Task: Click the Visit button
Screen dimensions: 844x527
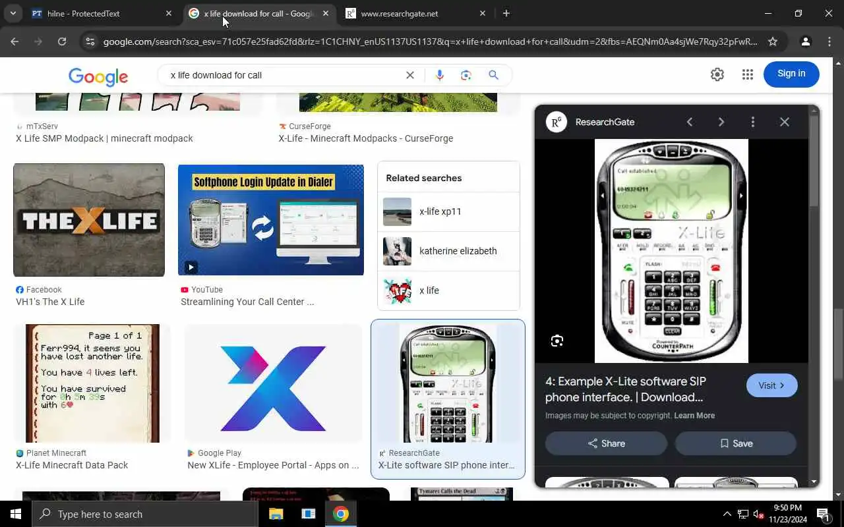Action: coord(771,385)
